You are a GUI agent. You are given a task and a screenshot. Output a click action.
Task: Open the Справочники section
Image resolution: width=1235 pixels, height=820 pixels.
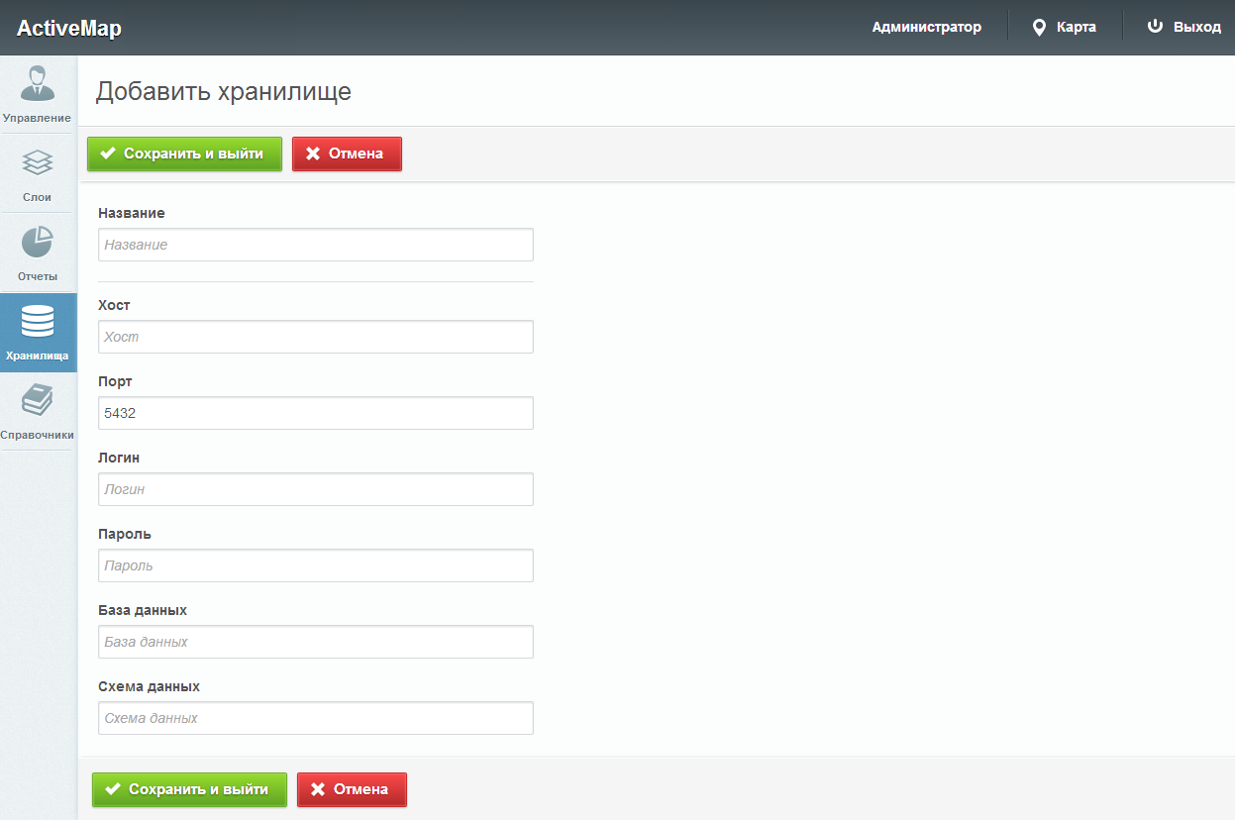(38, 409)
